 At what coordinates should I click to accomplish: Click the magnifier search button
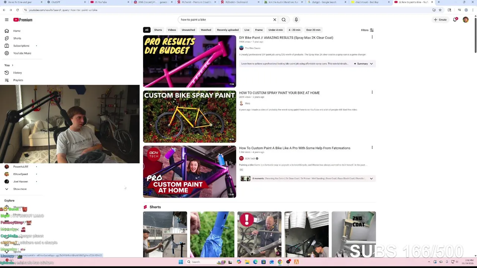click(284, 20)
